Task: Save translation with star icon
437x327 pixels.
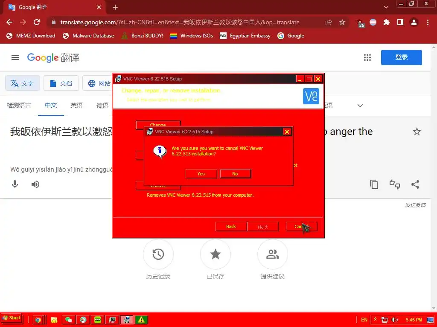Action: point(417,132)
